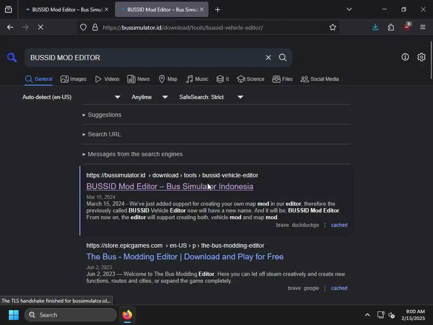Switch to the Social Media search category
Image resolution: width=433 pixels, height=325 pixels.
point(320,79)
